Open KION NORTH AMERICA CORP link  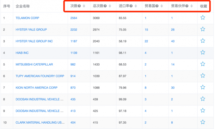36,88
